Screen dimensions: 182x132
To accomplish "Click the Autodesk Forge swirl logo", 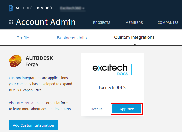I will click(15, 61).
